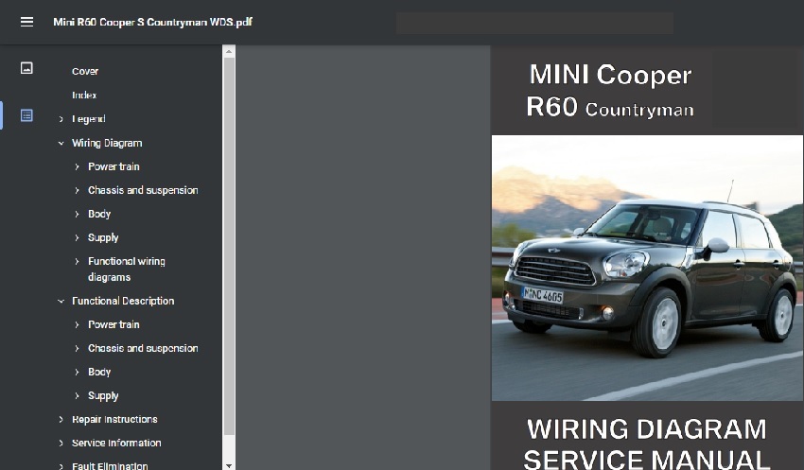This screenshot has height=470, width=804.
Task: Click the outline panel scrollbar thumb
Action: pos(229,246)
